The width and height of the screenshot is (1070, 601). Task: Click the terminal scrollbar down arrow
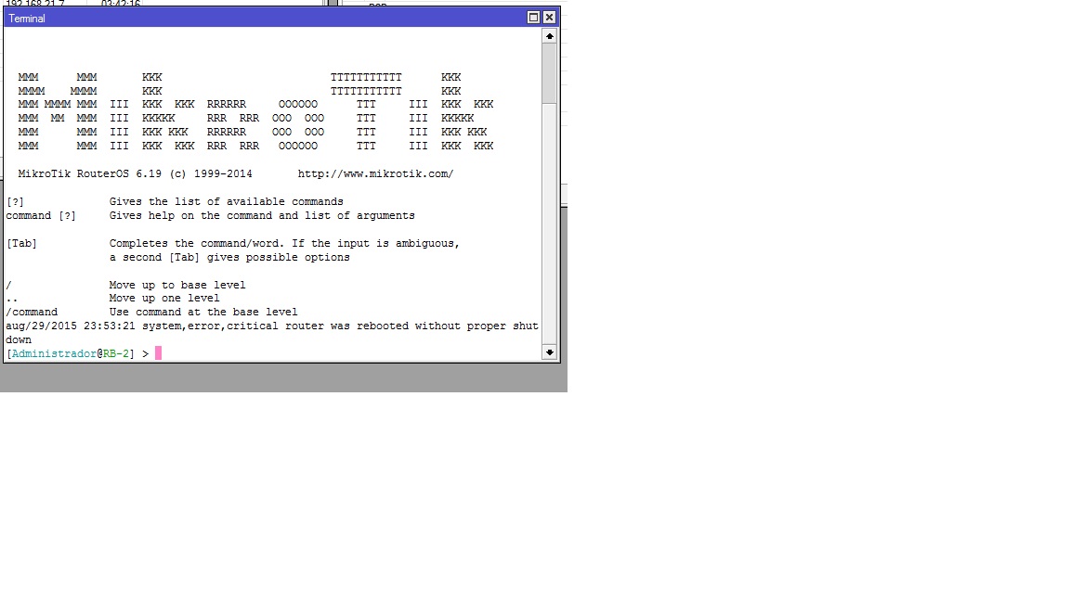point(549,352)
